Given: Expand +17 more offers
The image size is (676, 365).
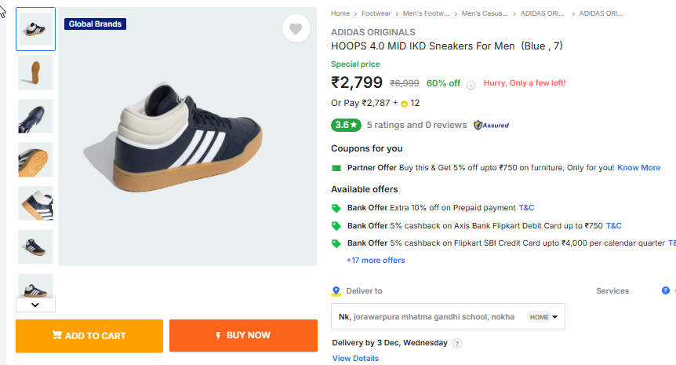Looking at the screenshot, I should click(376, 260).
